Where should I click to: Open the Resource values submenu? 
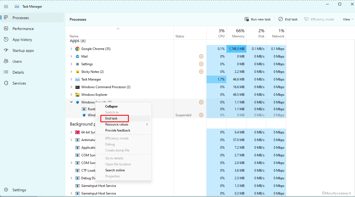pyautogui.click(x=123, y=124)
